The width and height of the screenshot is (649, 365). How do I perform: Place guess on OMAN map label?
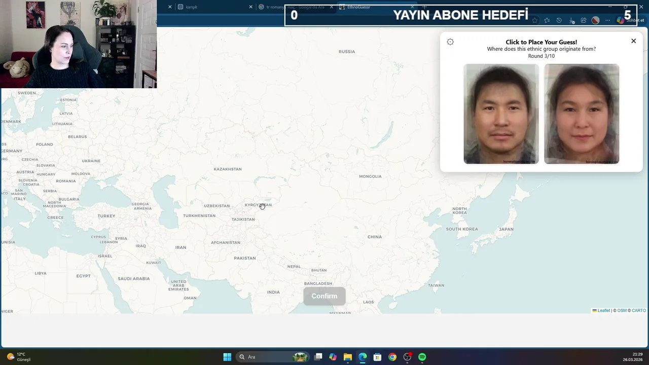pos(190,298)
